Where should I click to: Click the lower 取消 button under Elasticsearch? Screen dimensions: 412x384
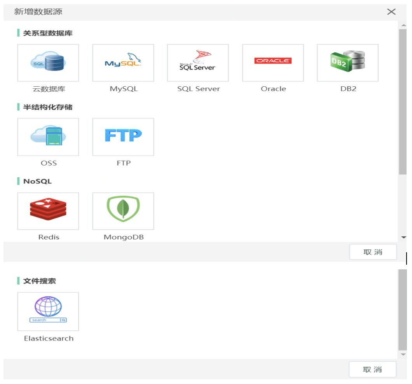pyautogui.click(x=372, y=369)
